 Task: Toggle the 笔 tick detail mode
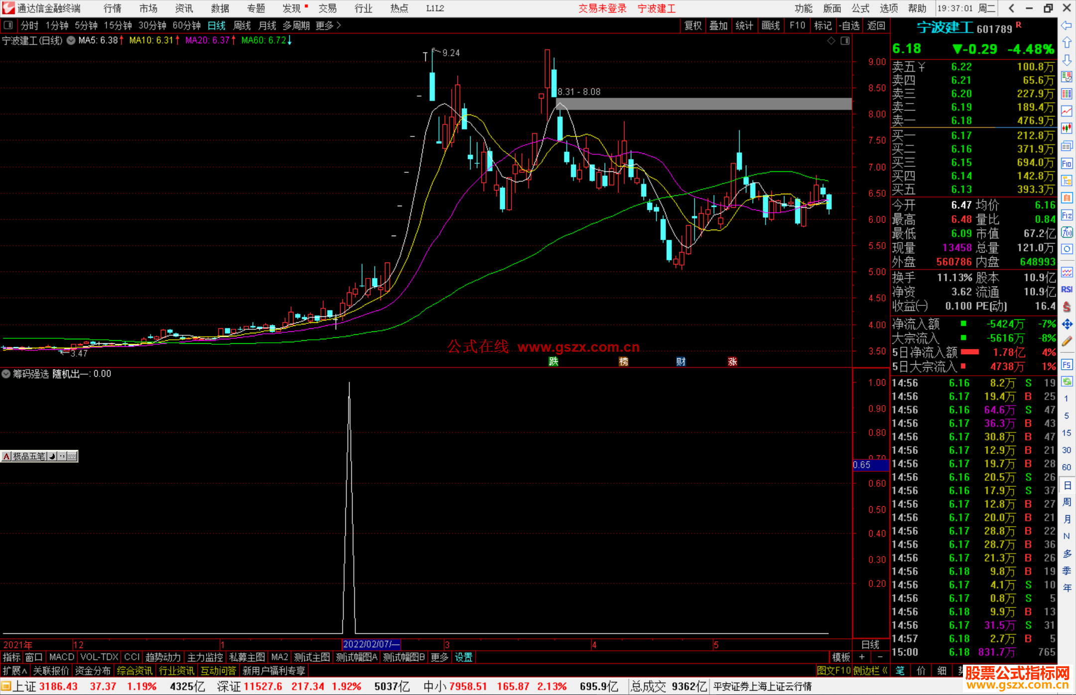pyautogui.click(x=900, y=671)
